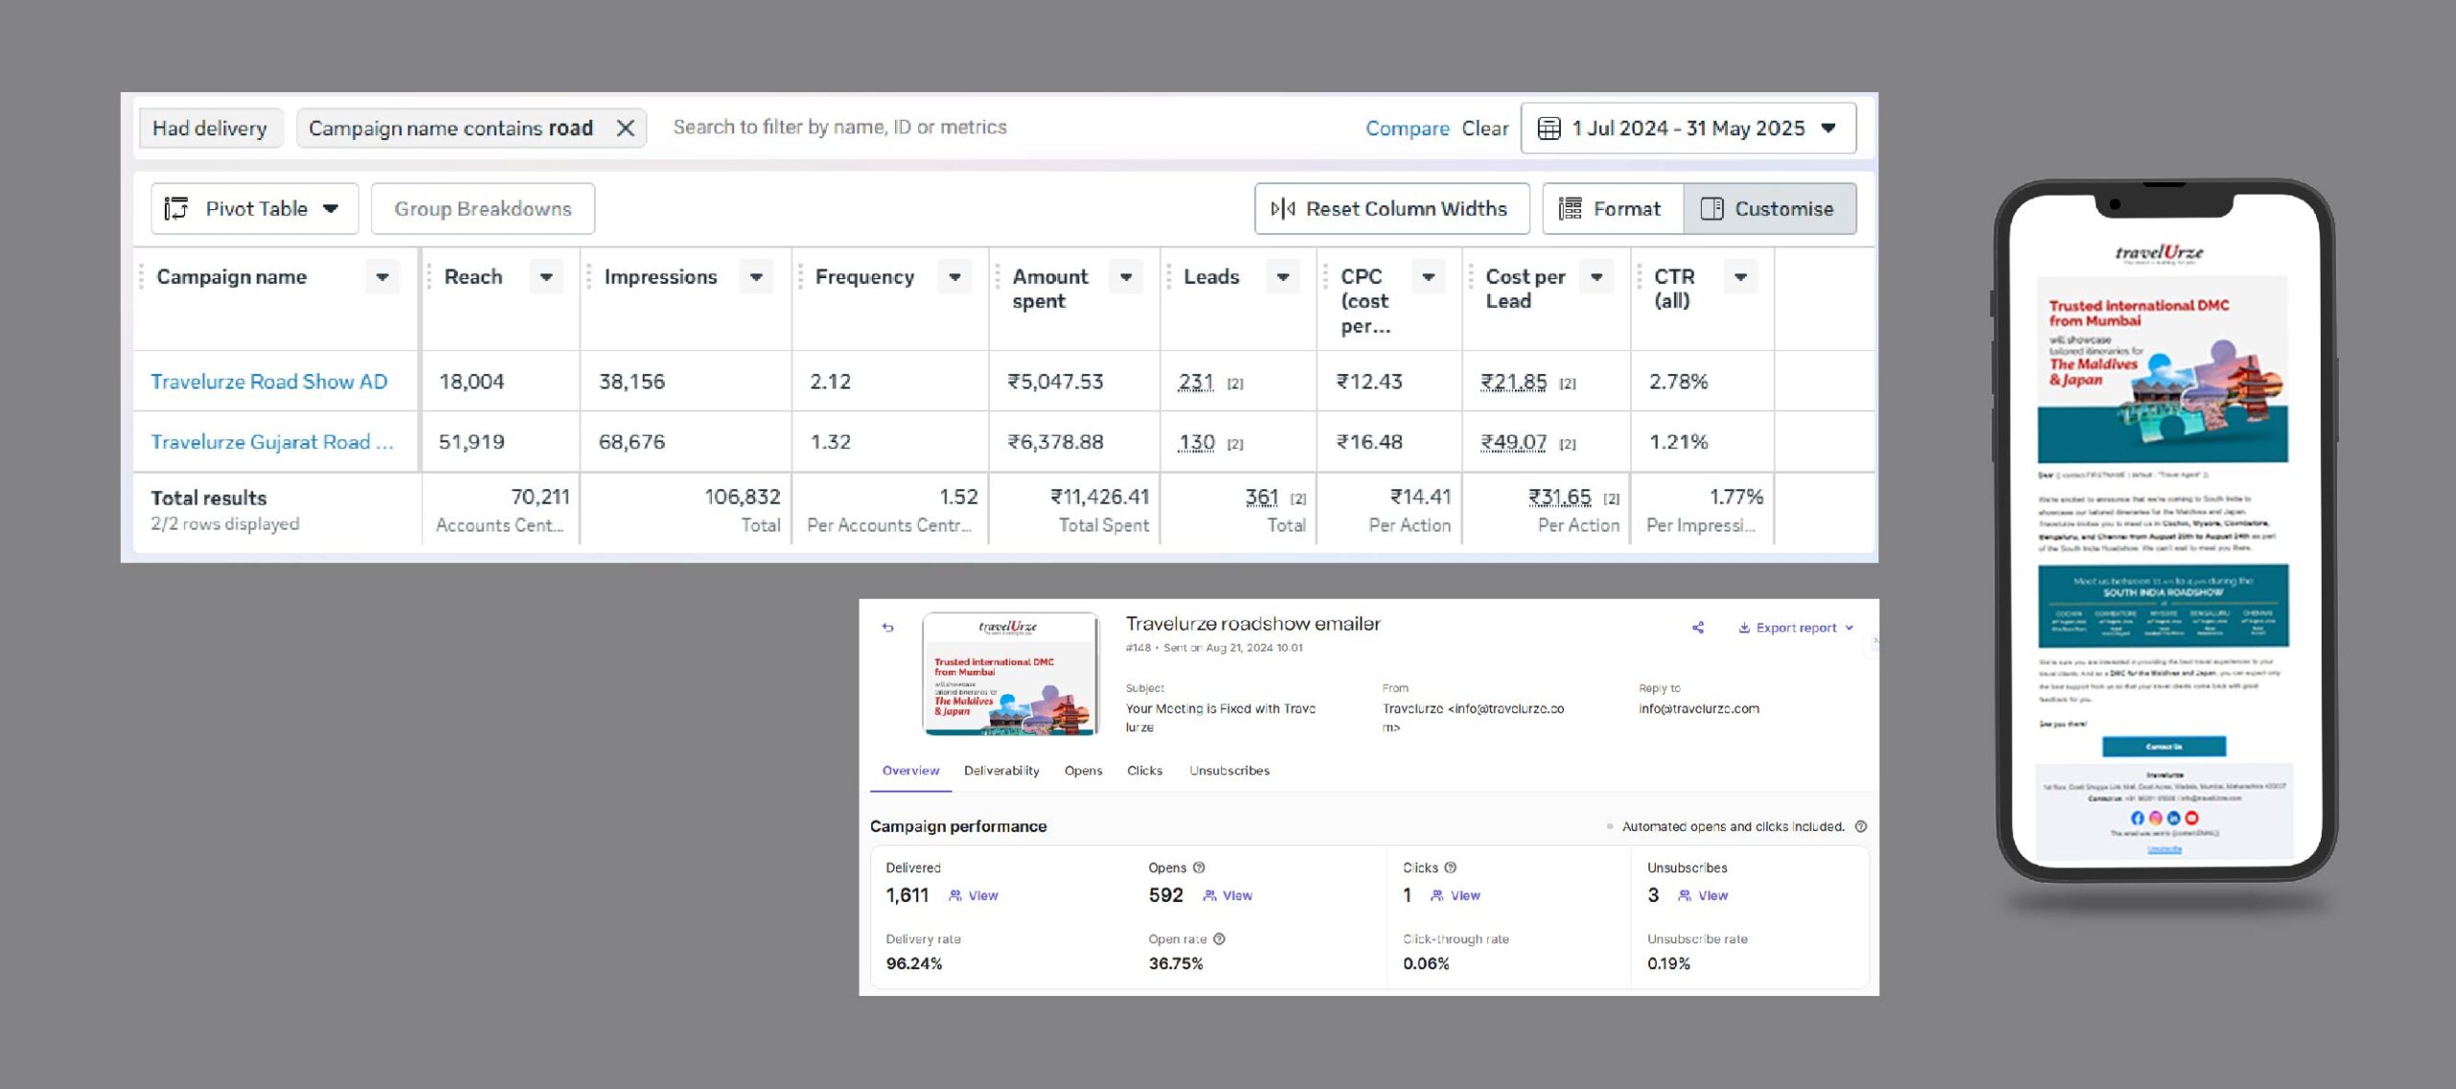
Task: Click Reset Column Widths button
Action: pyautogui.click(x=1391, y=208)
